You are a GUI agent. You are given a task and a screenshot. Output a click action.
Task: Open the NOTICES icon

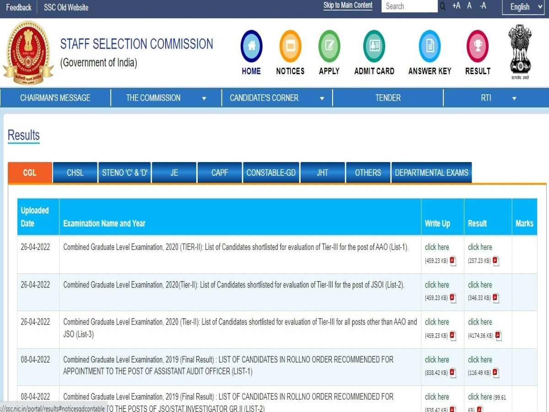tap(290, 46)
